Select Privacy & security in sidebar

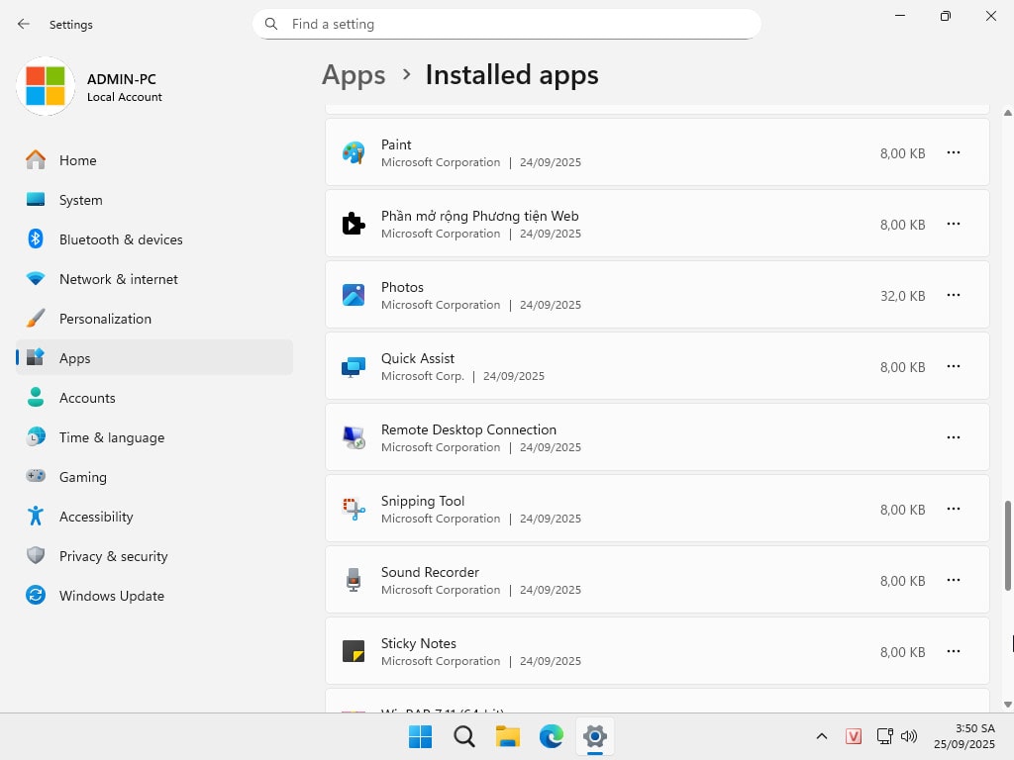113,556
